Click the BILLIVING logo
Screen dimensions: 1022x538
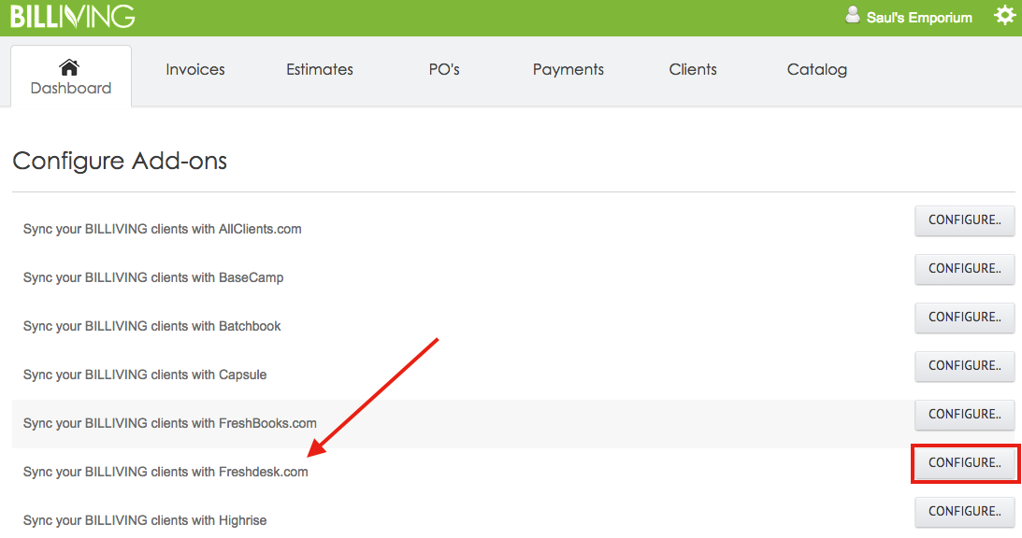tap(72, 16)
